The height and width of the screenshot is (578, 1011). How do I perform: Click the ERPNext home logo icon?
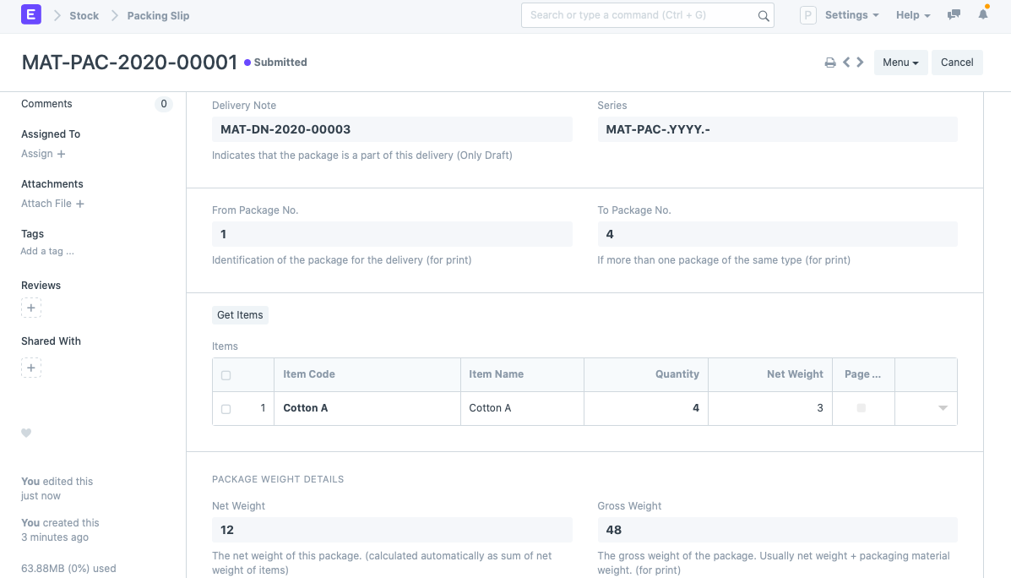pos(31,15)
